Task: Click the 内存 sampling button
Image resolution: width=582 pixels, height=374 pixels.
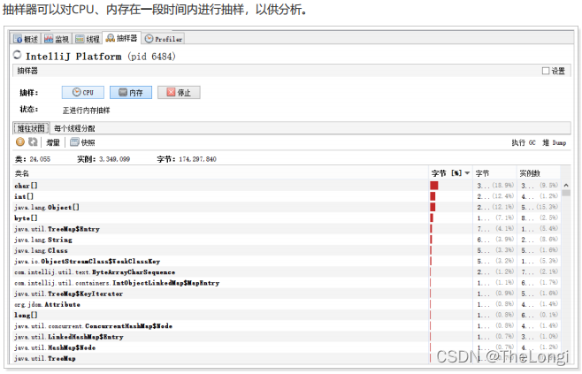Action: (x=131, y=92)
